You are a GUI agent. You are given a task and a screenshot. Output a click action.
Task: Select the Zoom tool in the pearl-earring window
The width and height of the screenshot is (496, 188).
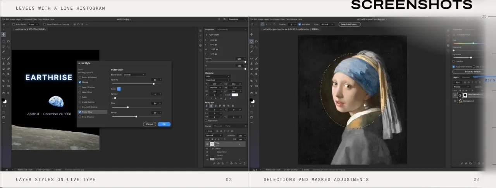pos(256,93)
